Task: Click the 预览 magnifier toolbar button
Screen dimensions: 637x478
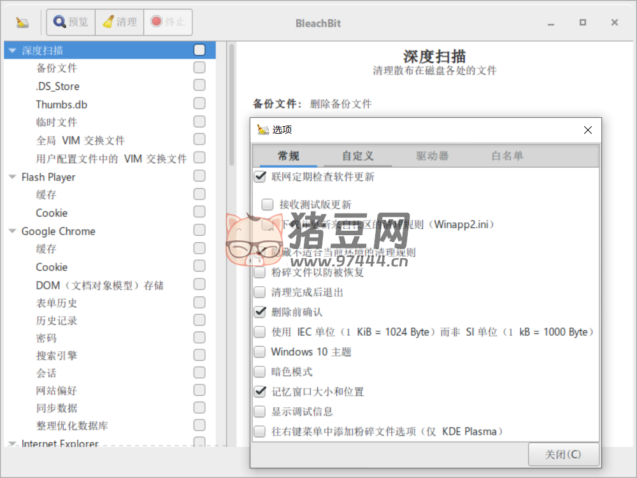Action: (x=71, y=22)
